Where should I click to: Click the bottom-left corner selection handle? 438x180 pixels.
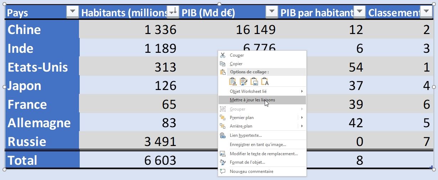pyautogui.click(x=4, y=170)
